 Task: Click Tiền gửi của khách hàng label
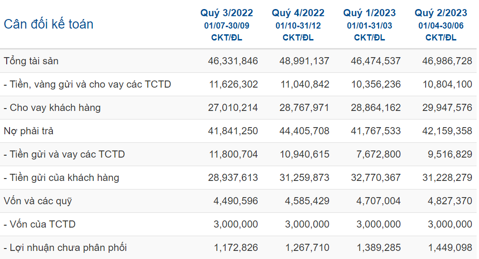pos(61,178)
